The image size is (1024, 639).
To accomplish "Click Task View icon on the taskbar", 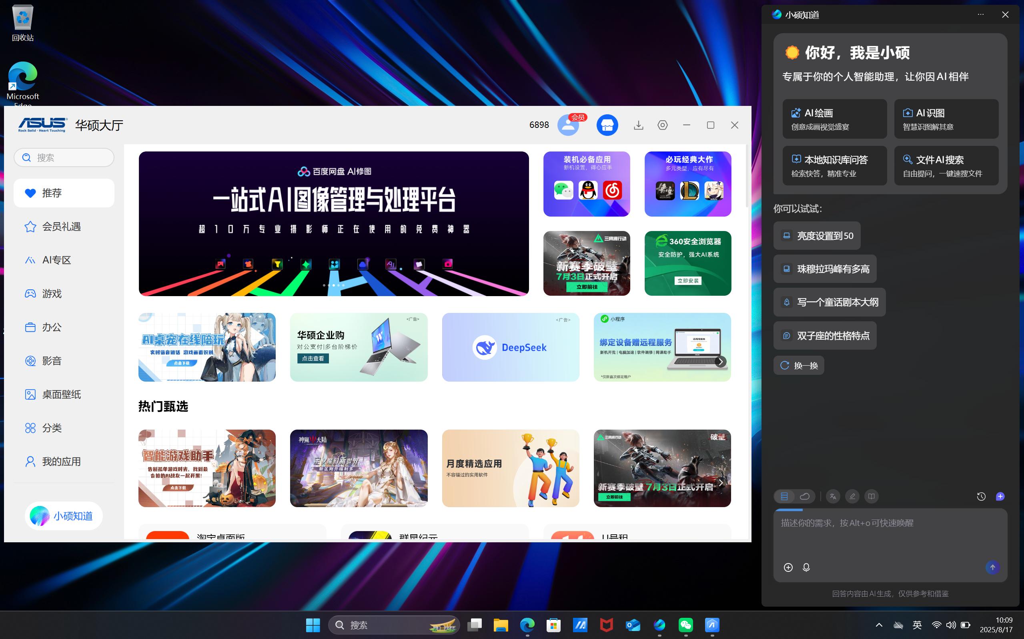I will 474,625.
